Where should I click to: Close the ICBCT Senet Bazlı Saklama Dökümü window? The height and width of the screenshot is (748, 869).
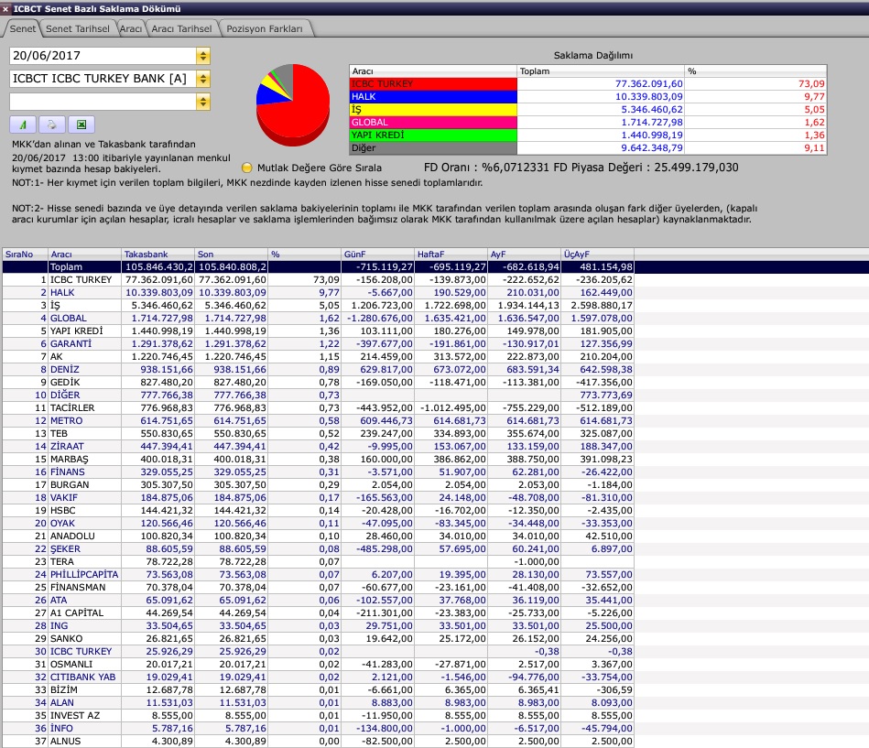click(5, 9)
